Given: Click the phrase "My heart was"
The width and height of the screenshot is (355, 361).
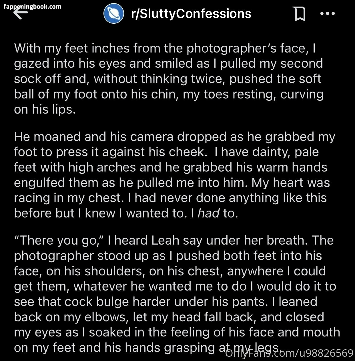Looking at the screenshot, I should coord(290,183).
